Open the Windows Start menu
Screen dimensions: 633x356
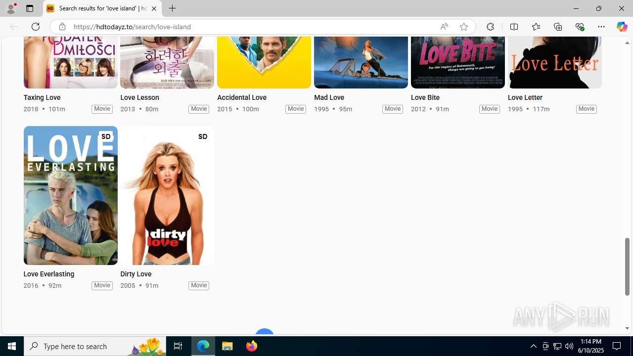pyautogui.click(x=12, y=346)
